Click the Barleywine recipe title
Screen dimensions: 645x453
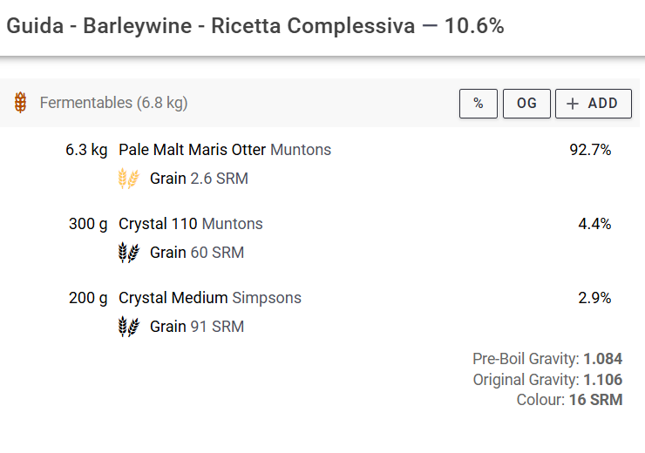tap(255, 26)
